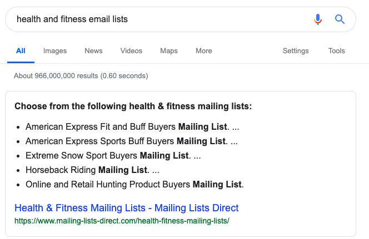The height and width of the screenshot is (239, 369).
Task: Go to the Videos tab
Action: [x=131, y=51]
